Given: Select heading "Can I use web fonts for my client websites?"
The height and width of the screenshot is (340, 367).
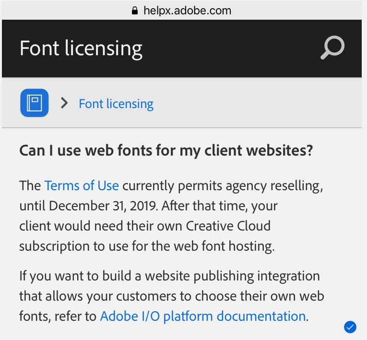Looking at the screenshot, I should (166, 150).
